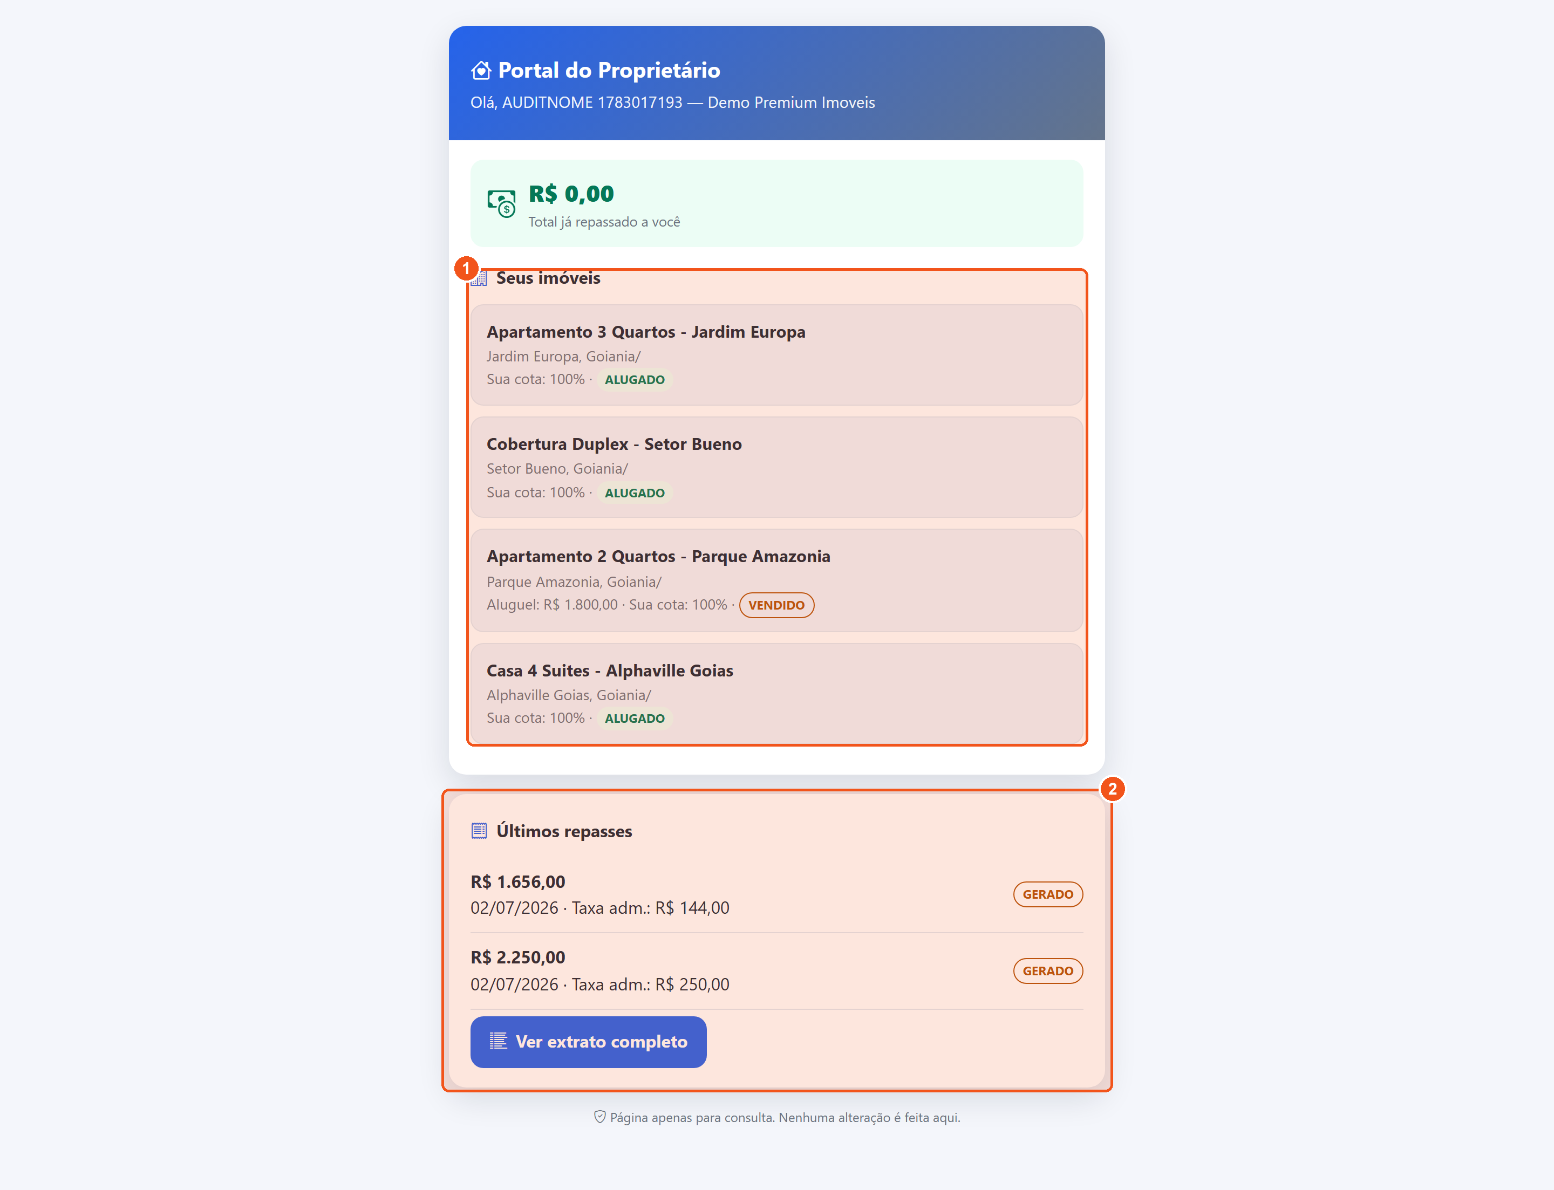Click ALUGADO badge on Jardim Europa apartment
This screenshot has height=1190, width=1554.
635,380
